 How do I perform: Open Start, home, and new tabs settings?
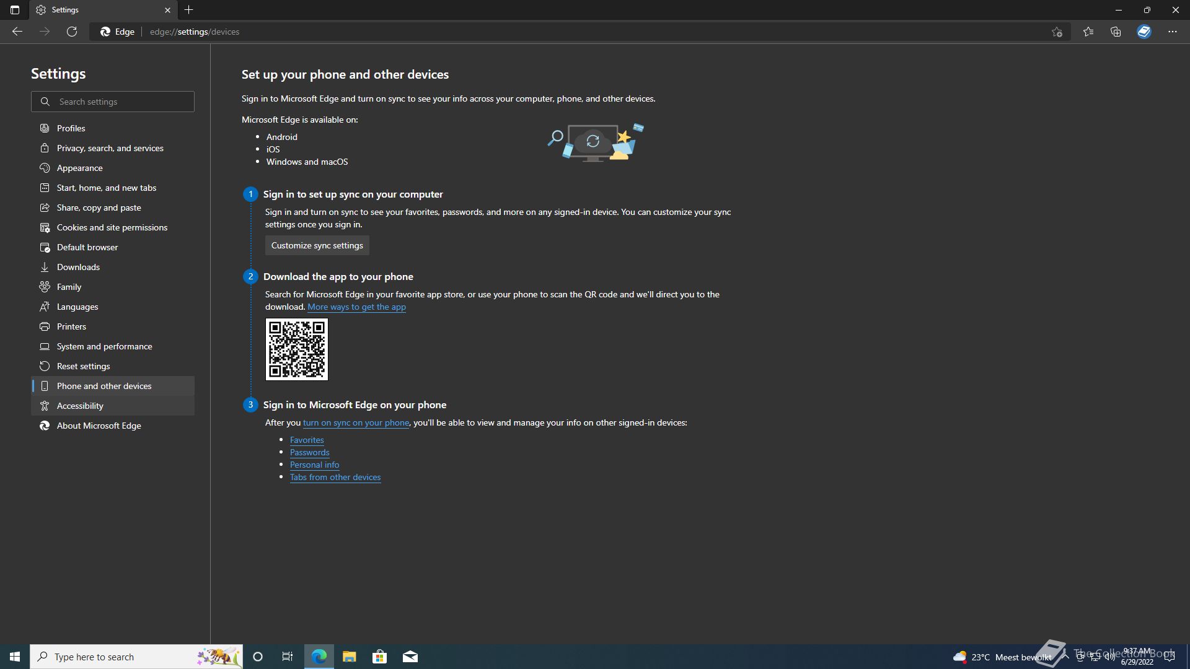tap(113, 188)
